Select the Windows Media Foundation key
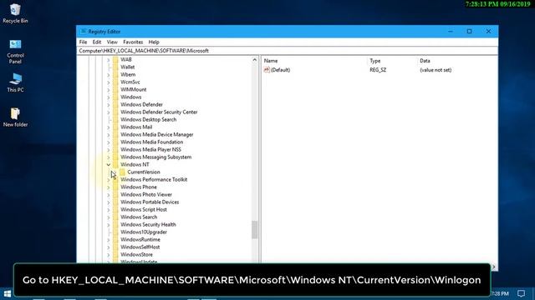The width and height of the screenshot is (535, 300). (151, 142)
